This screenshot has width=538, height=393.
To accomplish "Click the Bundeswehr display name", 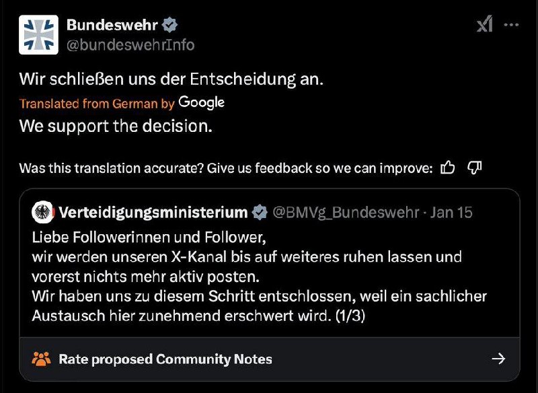I will (x=112, y=26).
